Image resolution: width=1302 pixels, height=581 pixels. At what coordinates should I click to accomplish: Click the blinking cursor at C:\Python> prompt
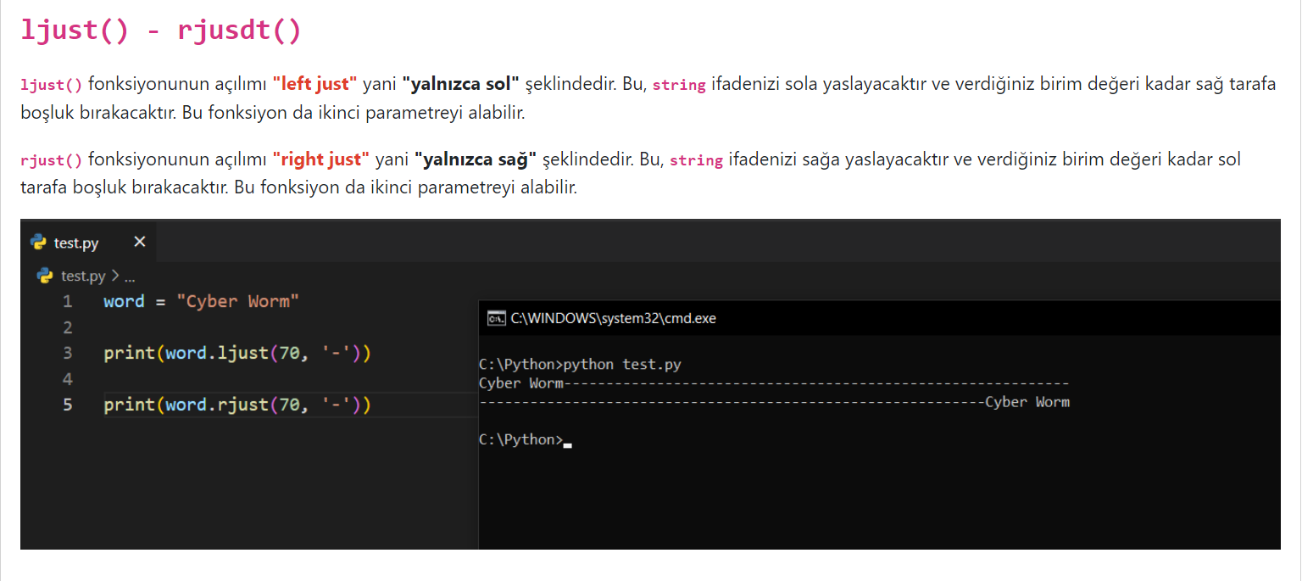pyautogui.click(x=567, y=442)
